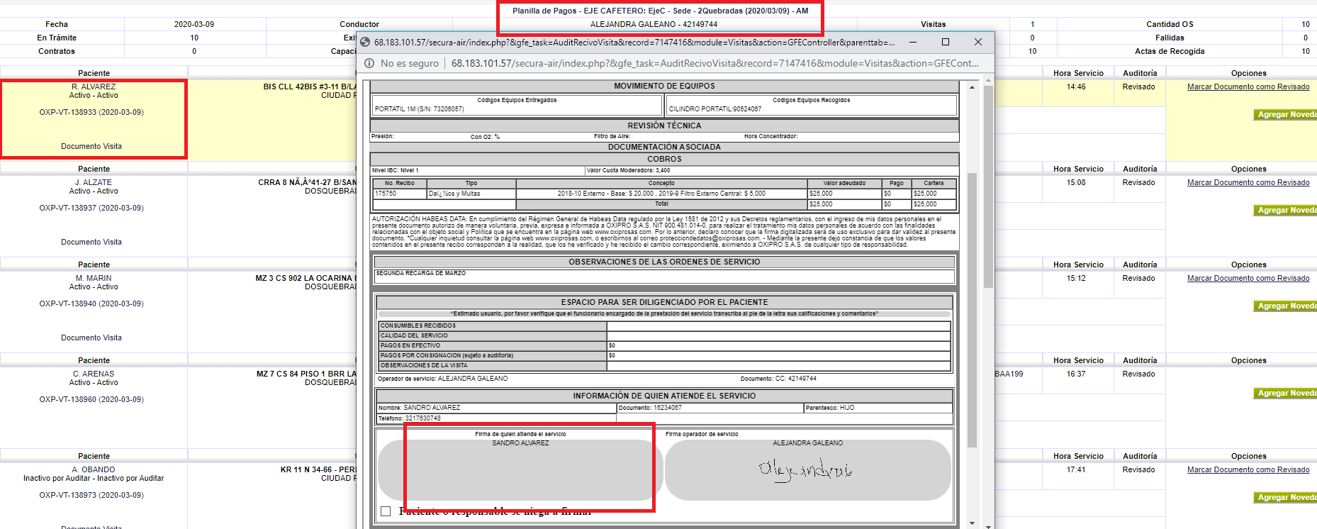Image resolution: width=1317 pixels, height=529 pixels.
Task: Click 'Documento: 16234067' field
Action: coord(710,408)
